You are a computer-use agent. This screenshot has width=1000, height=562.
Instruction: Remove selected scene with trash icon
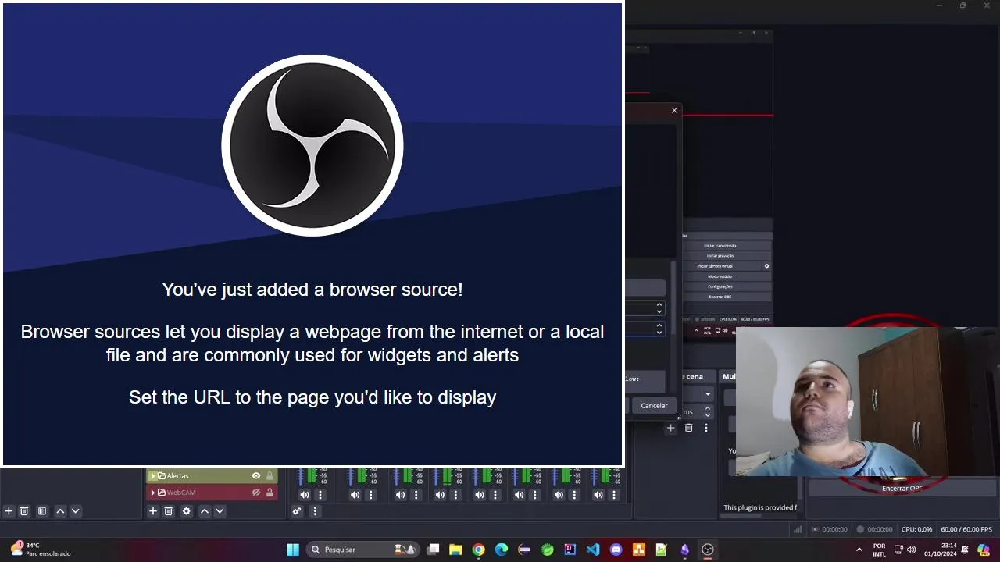[x=24, y=511]
